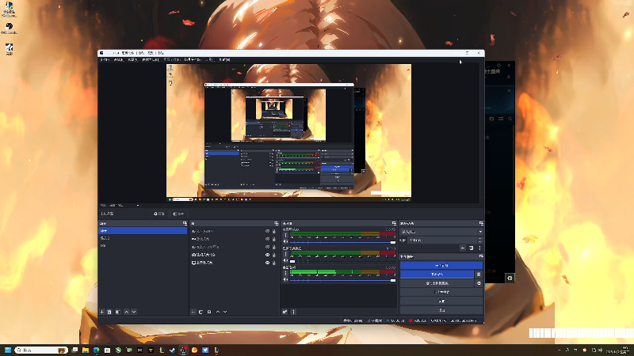Toggle visibility of the camera-icon source
The height and width of the screenshot is (356, 634).
point(267,255)
